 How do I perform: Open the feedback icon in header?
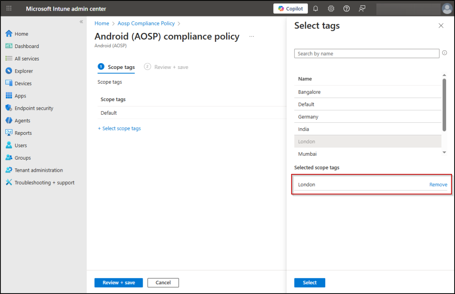tap(363, 9)
